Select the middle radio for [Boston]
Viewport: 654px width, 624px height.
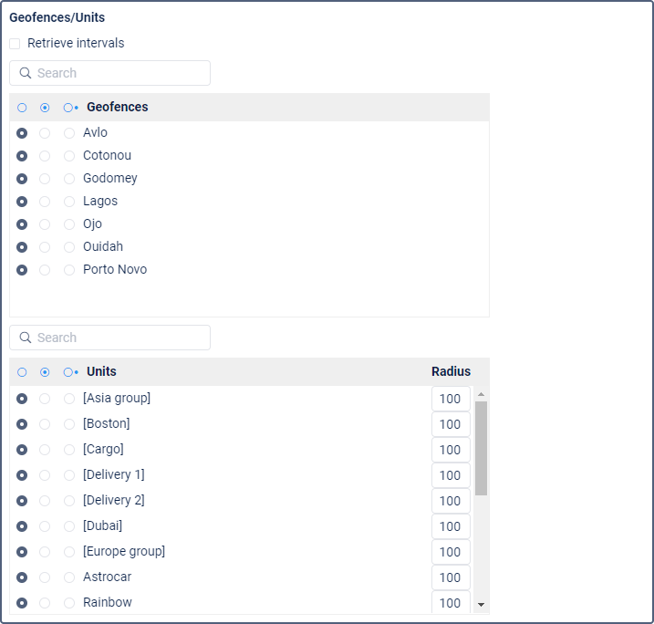(x=45, y=424)
